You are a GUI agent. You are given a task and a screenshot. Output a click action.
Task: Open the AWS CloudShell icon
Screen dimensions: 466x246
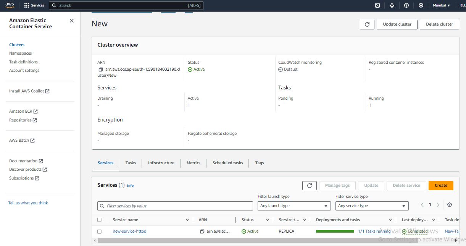377,5
